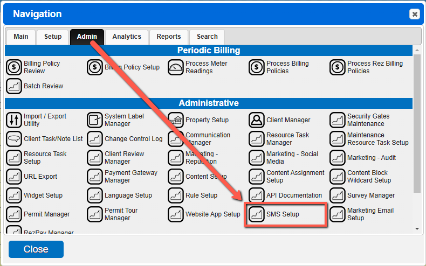Open Survey Manager icon

click(x=338, y=195)
